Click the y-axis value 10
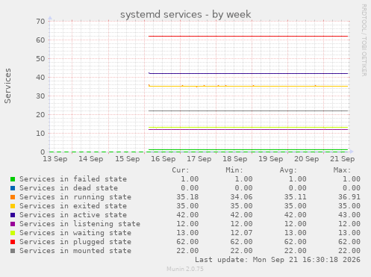The width and height of the screenshot is (371, 277). (x=40, y=134)
